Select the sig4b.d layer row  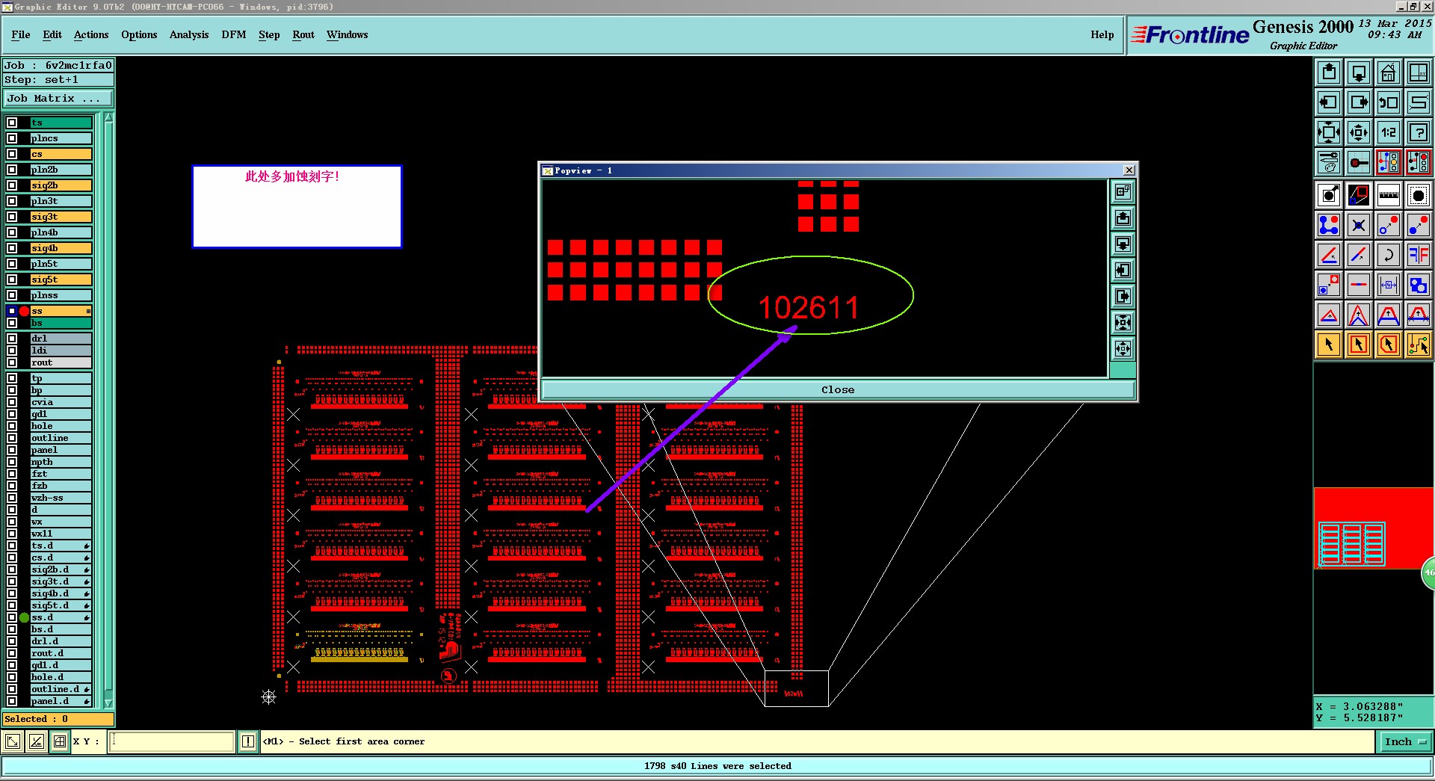(x=61, y=593)
